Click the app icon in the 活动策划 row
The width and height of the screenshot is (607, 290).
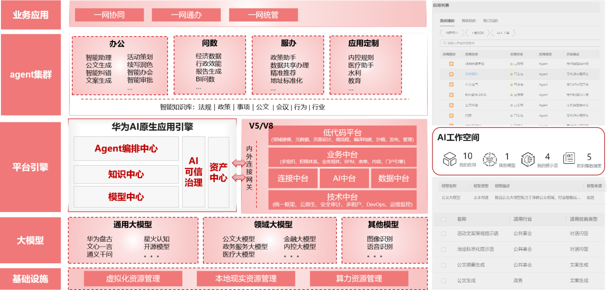451,74
